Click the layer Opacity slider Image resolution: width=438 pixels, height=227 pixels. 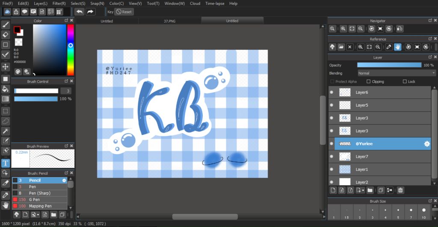point(389,65)
